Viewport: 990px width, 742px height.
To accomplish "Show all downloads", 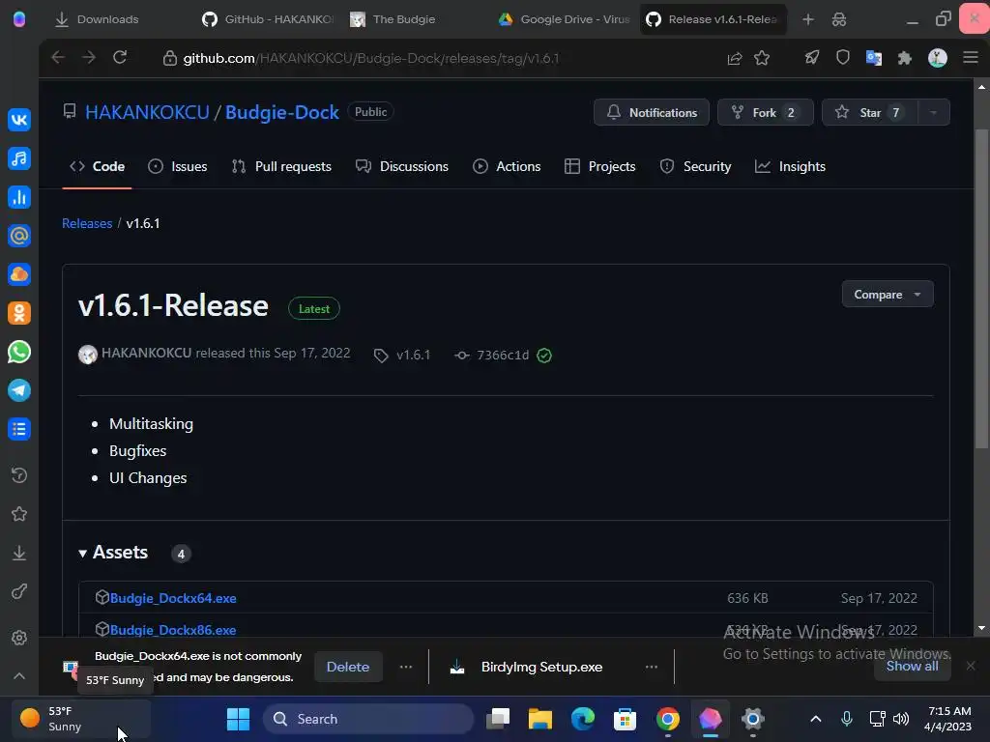I will coord(912,667).
